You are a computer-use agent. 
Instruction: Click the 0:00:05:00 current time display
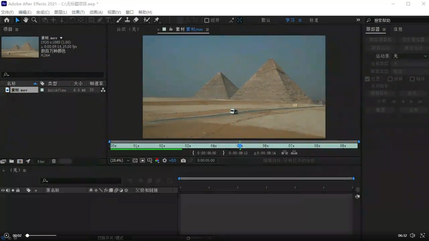(206, 161)
